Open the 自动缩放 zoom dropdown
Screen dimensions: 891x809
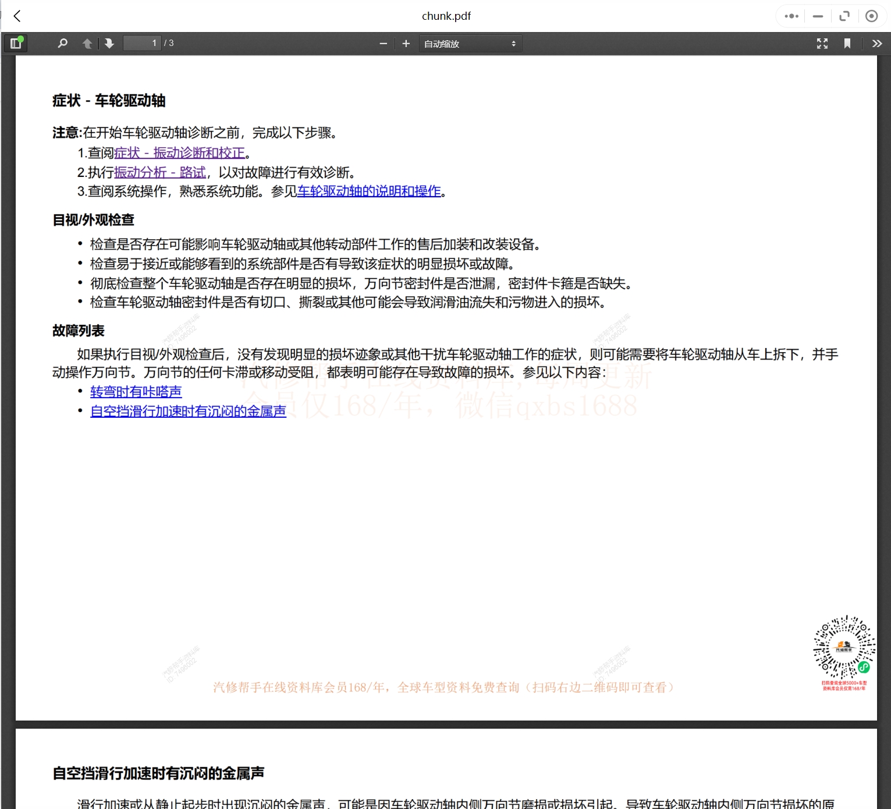pyautogui.click(x=470, y=44)
